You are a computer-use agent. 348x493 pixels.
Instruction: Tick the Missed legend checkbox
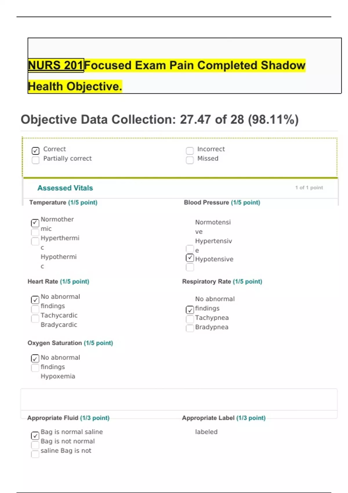click(x=190, y=160)
